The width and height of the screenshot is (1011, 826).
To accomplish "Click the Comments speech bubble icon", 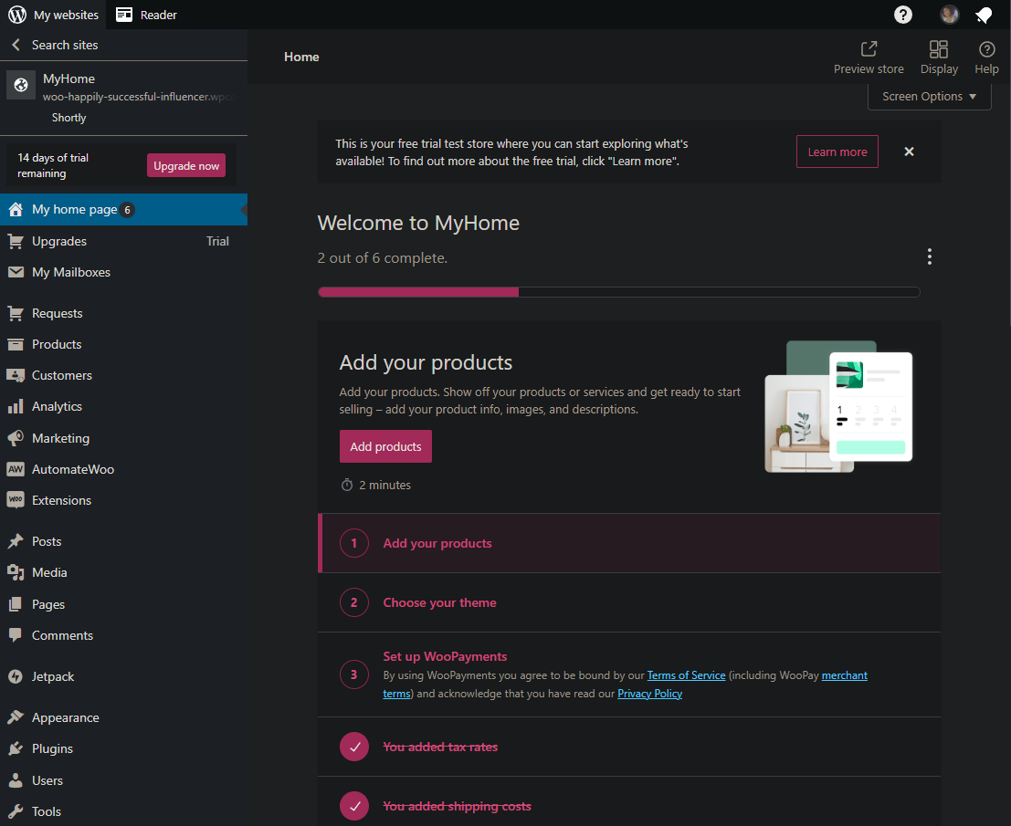I will click(x=16, y=634).
